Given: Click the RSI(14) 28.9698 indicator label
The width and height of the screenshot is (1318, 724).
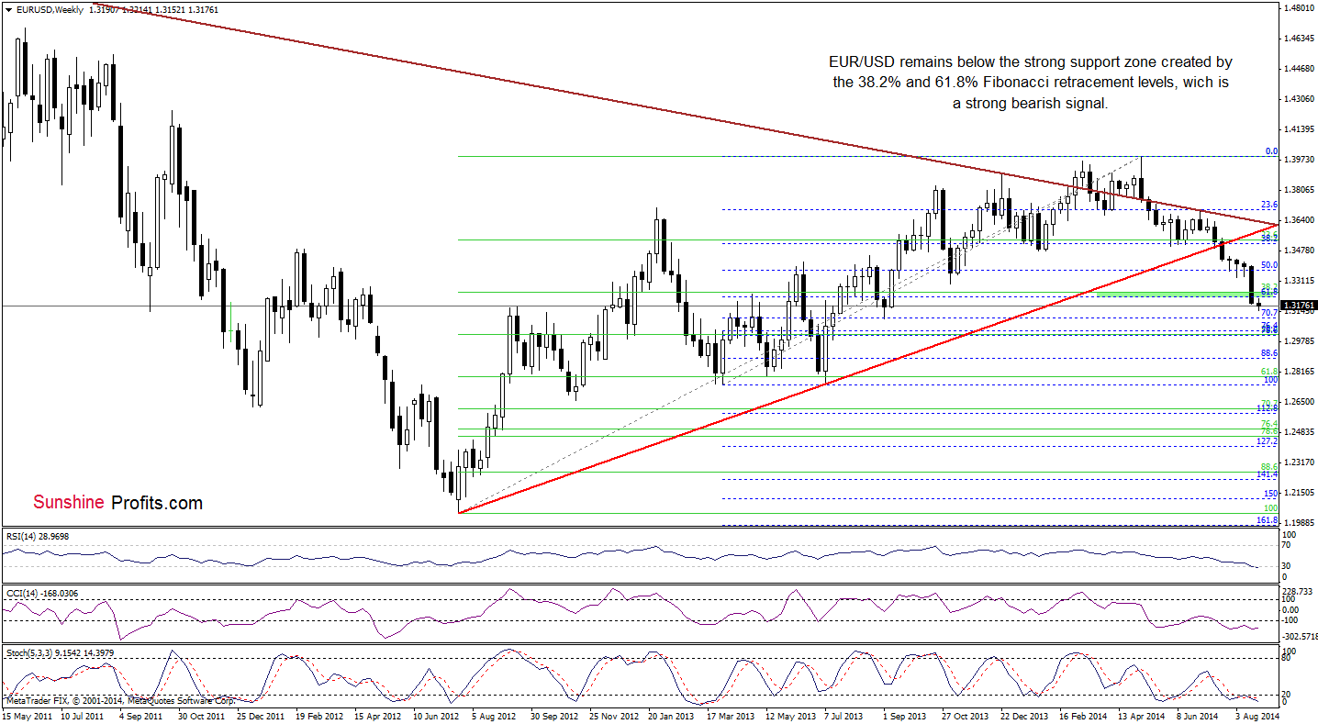Looking at the screenshot, I should click(x=39, y=536).
